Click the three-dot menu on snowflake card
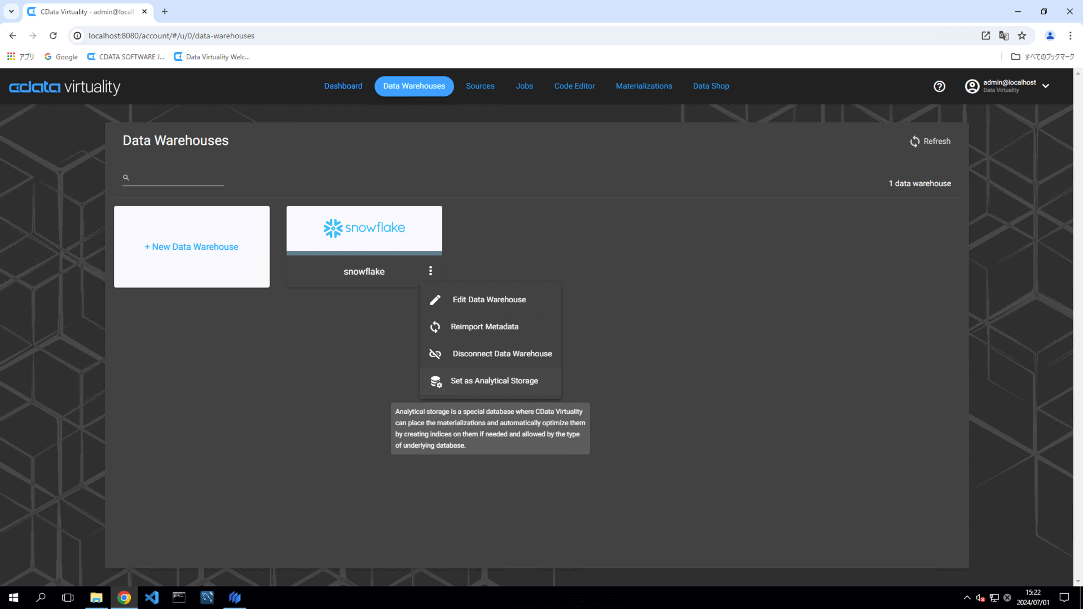Screen dimensions: 1083x609 [430, 271]
